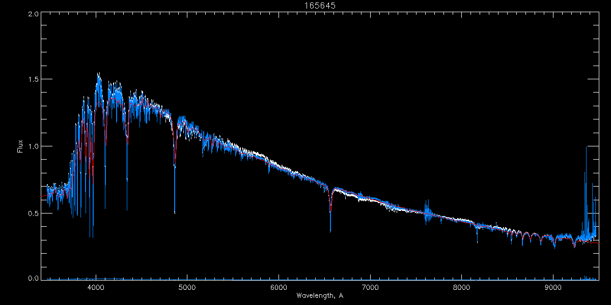Click the 8000 x-axis tick label
This screenshot has height=305, width=611.
point(462,287)
